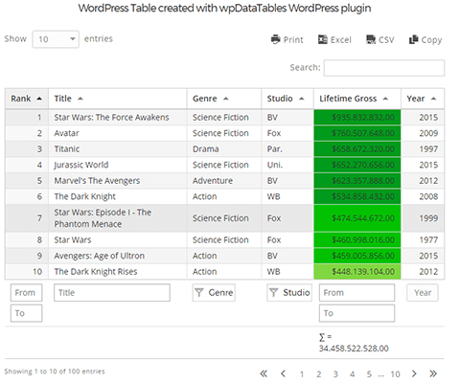460x383 pixels.
Task: Go to previous page arrow
Action: [x=283, y=373]
